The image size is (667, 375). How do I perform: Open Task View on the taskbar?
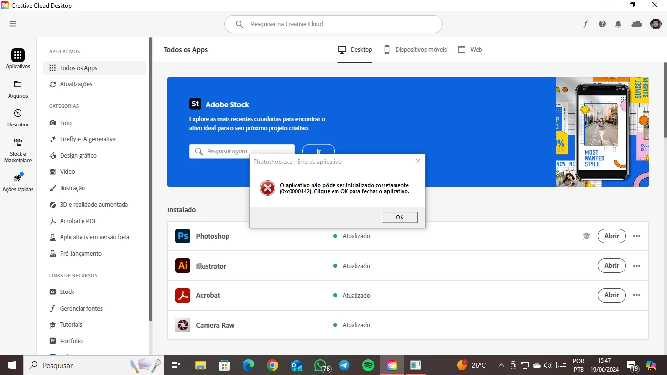tap(176, 365)
